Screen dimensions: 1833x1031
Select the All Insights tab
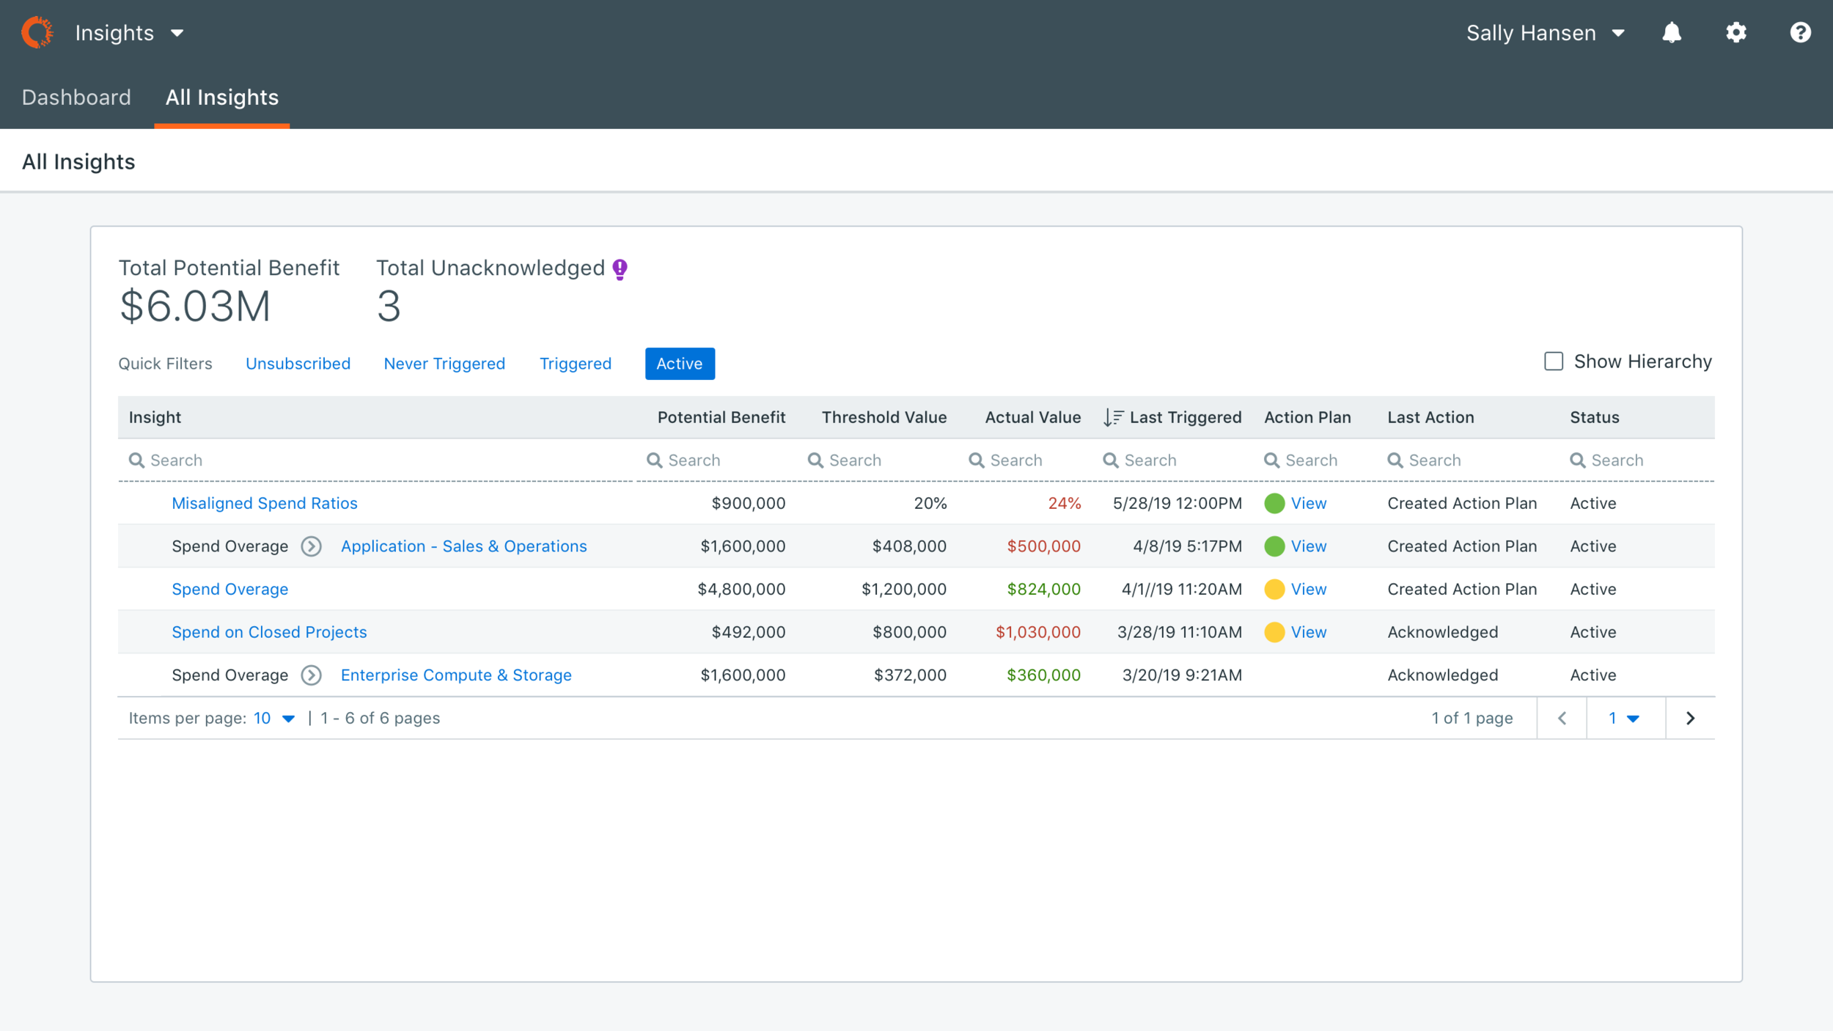point(221,98)
